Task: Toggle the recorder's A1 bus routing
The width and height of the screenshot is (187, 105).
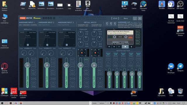Action: (138, 31)
